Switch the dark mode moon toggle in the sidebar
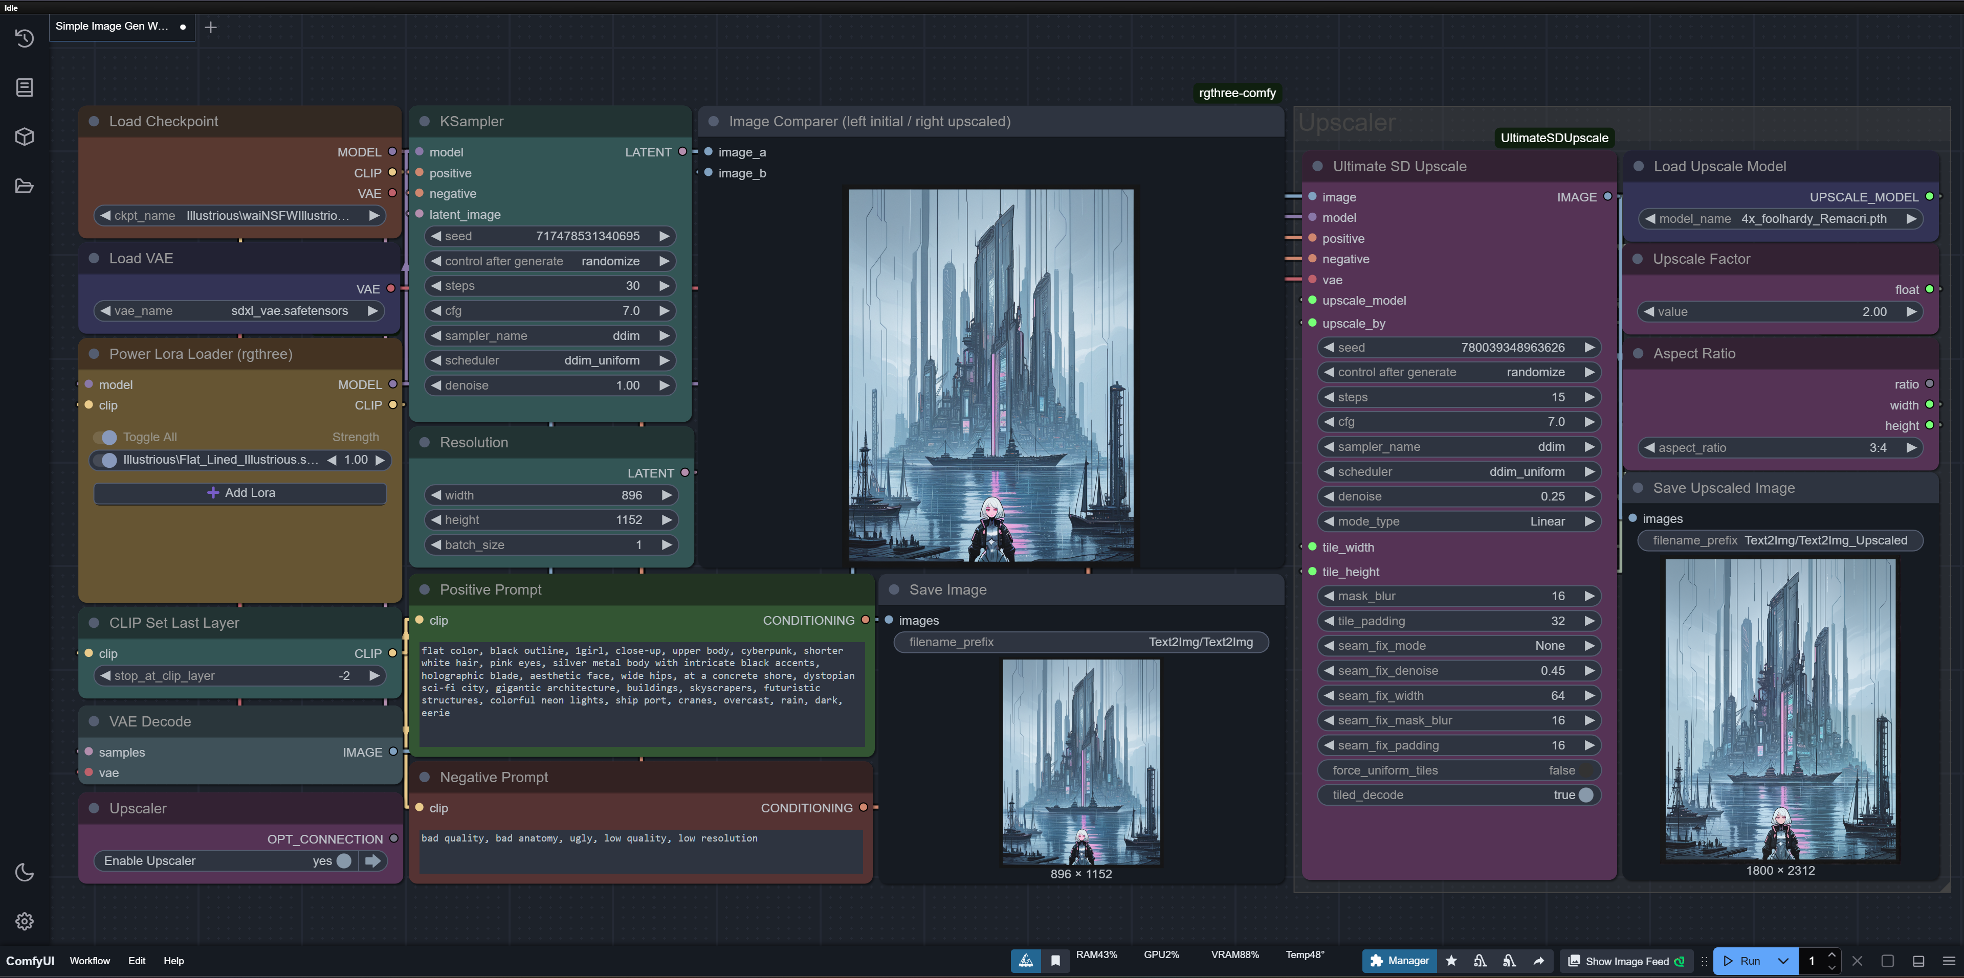Image resolution: width=1964 pixels, height=978 pixels. [x=25, y=872]
